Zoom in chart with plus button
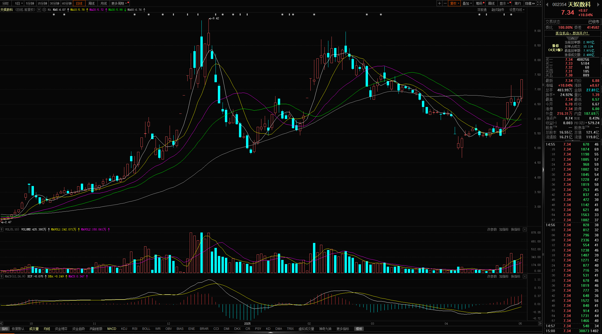This screenshot has height=334, width=602. coord(439,3)
